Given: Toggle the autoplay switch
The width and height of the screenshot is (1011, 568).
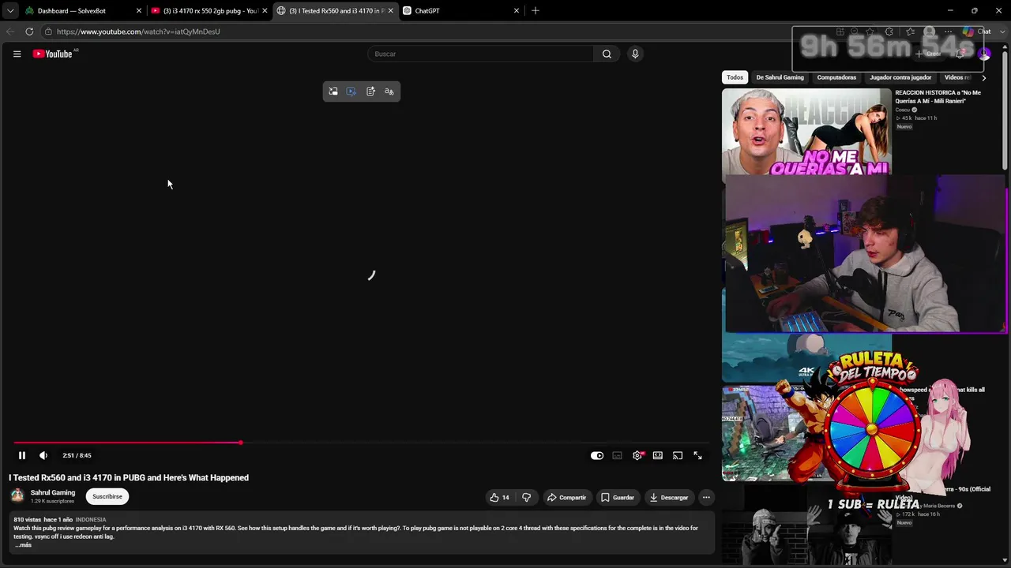Looking at the screenshot, I should (x=597, y=455).
